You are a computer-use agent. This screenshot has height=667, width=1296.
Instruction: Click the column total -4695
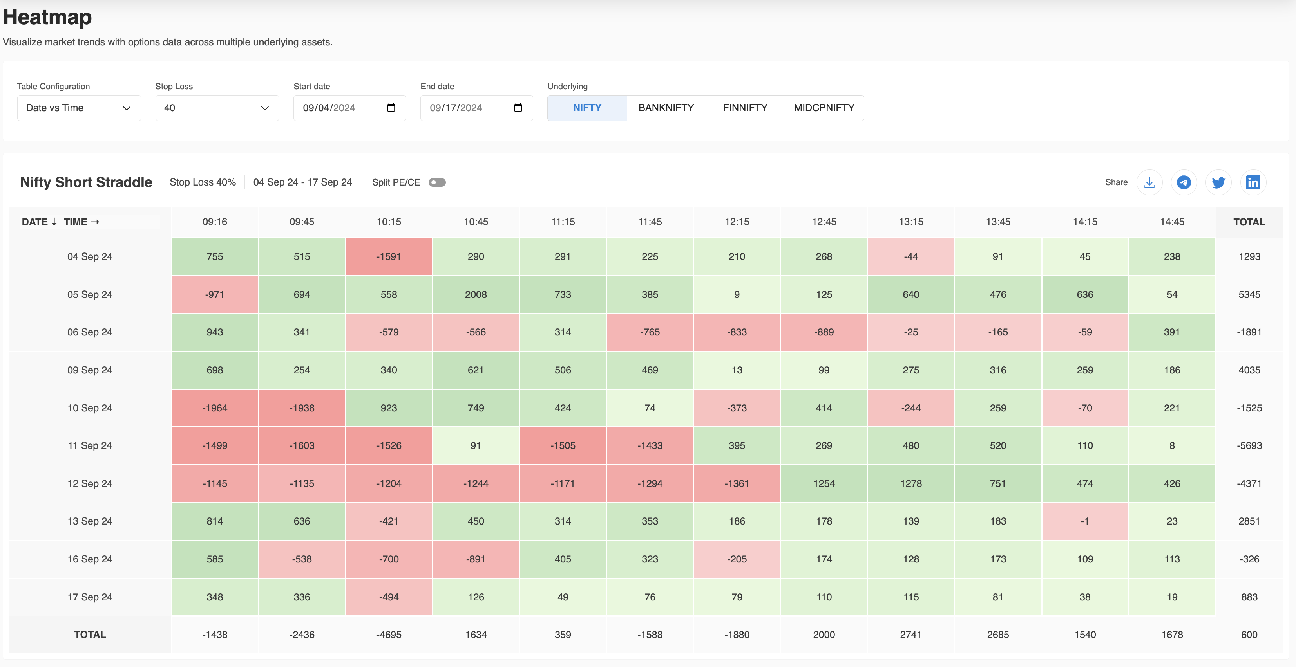389,635
